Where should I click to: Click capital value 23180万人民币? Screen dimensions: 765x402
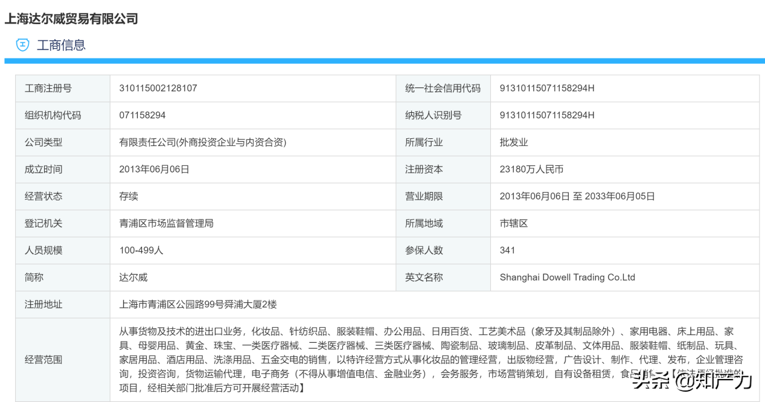(532, 170)
